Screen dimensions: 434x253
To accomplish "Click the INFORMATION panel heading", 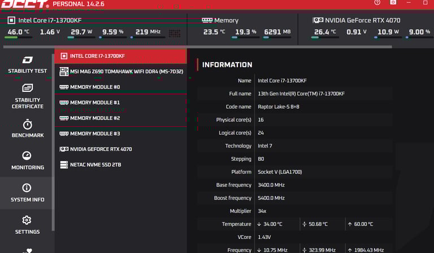I will (x=227, y=65).
